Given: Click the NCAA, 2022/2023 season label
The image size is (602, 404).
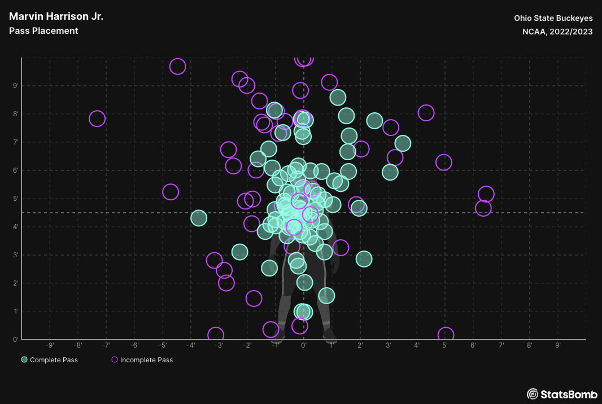Looking at the screenshot, I should pos(557,32).
